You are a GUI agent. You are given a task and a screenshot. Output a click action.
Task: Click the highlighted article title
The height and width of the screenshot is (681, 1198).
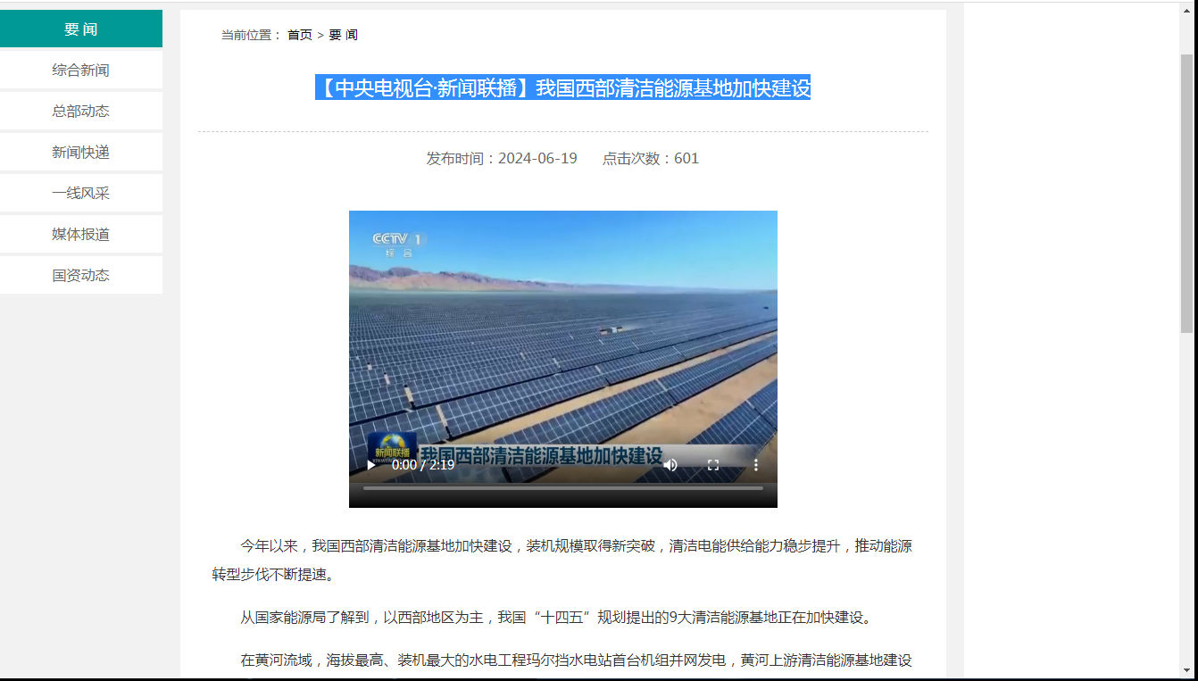coord(563,87)
